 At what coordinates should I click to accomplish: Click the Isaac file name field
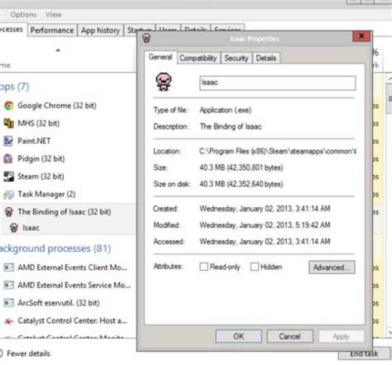[x=278, y=83]
